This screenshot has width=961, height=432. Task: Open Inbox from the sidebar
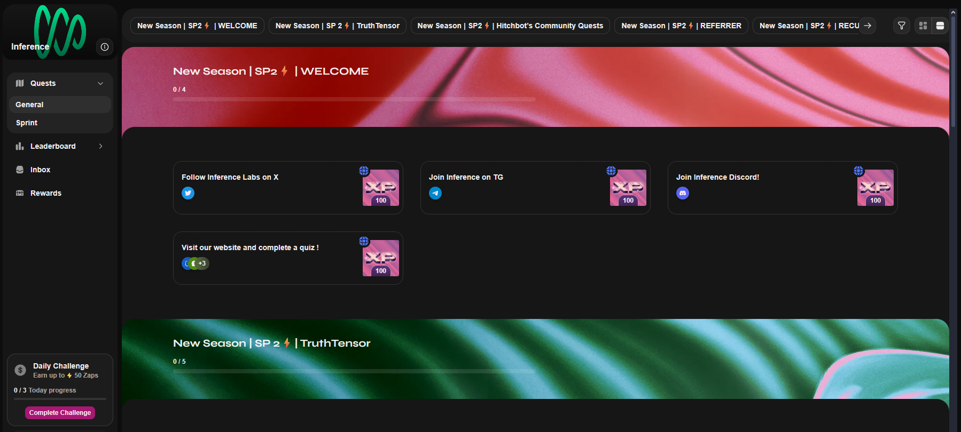[40, 170]
